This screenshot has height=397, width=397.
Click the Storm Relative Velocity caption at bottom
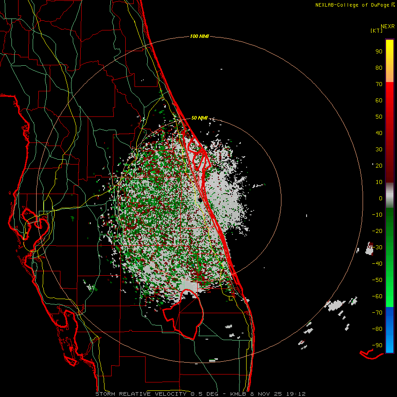pyautogui.click(x=200, y=394)
